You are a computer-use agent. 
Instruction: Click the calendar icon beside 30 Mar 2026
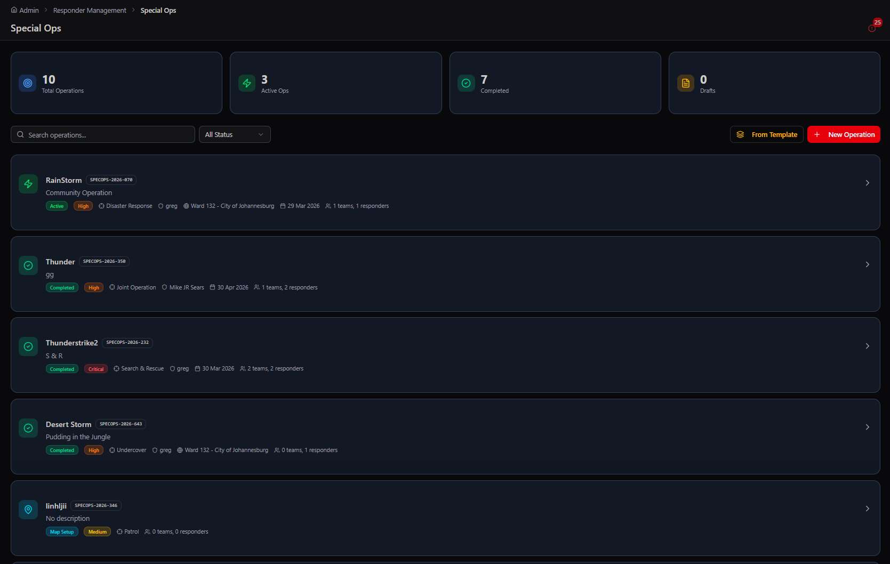(x=197, y=369)
